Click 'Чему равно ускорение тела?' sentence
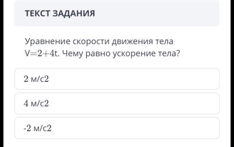The image size is (234, 147). point(121,54)
